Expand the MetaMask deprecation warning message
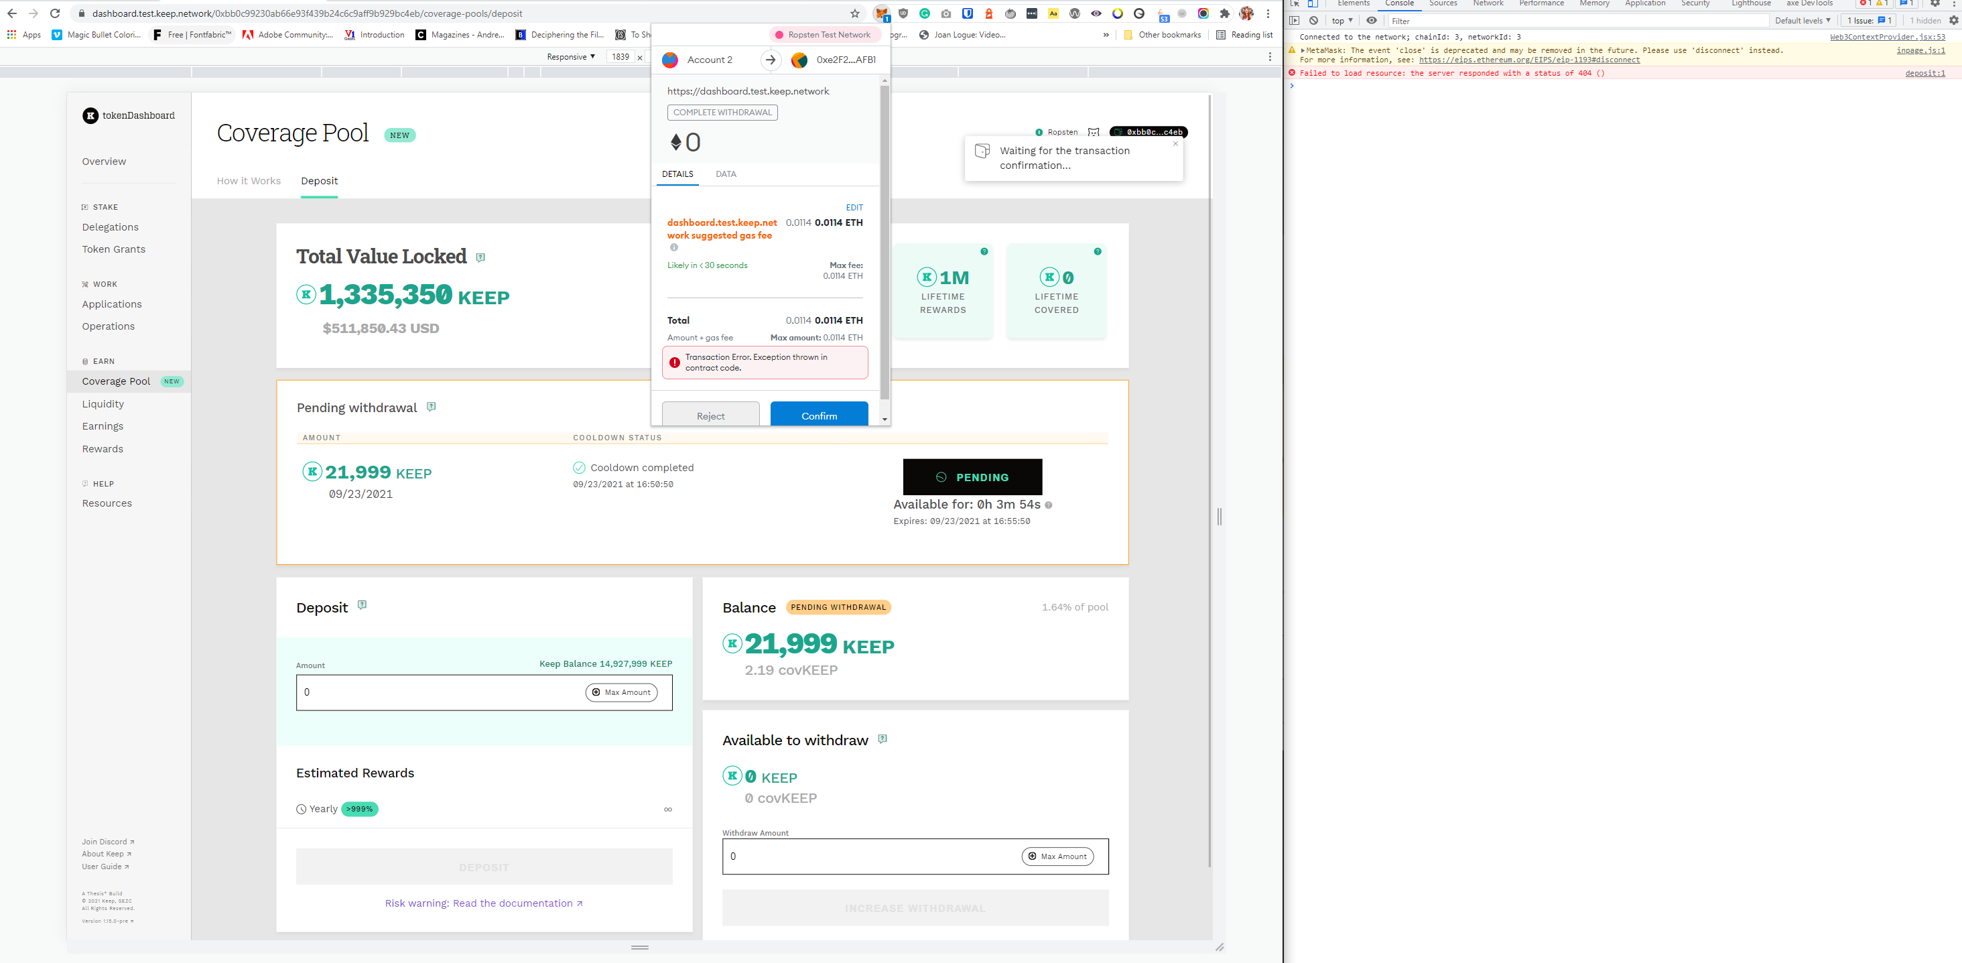 pos(1303,50)
